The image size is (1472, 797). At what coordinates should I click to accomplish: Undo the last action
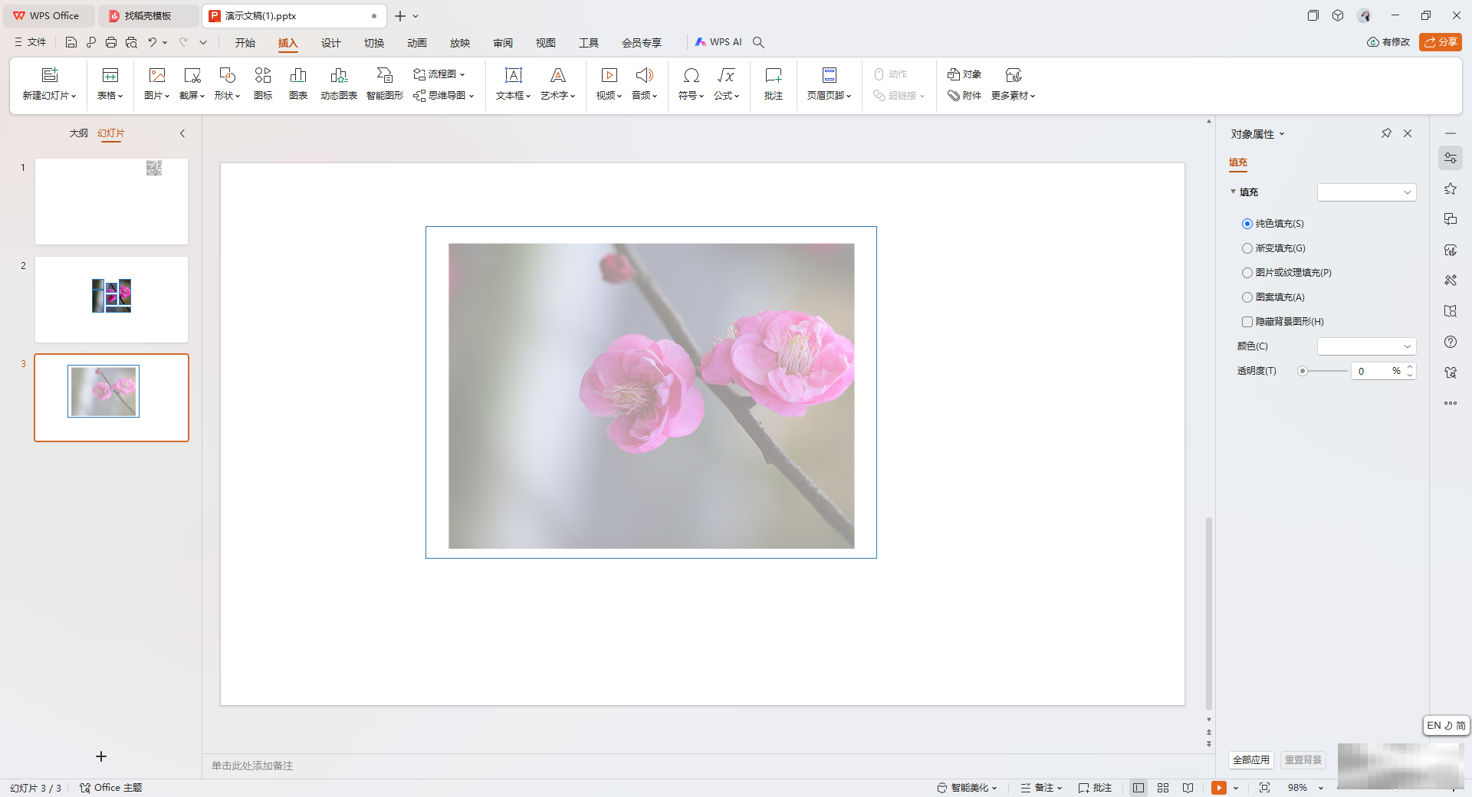(153, 42)
